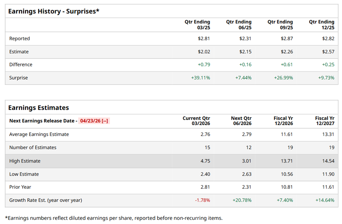Select the Qtr Ending 12/25 column header
The image size is (342, 224).
[x=322, y=25]
